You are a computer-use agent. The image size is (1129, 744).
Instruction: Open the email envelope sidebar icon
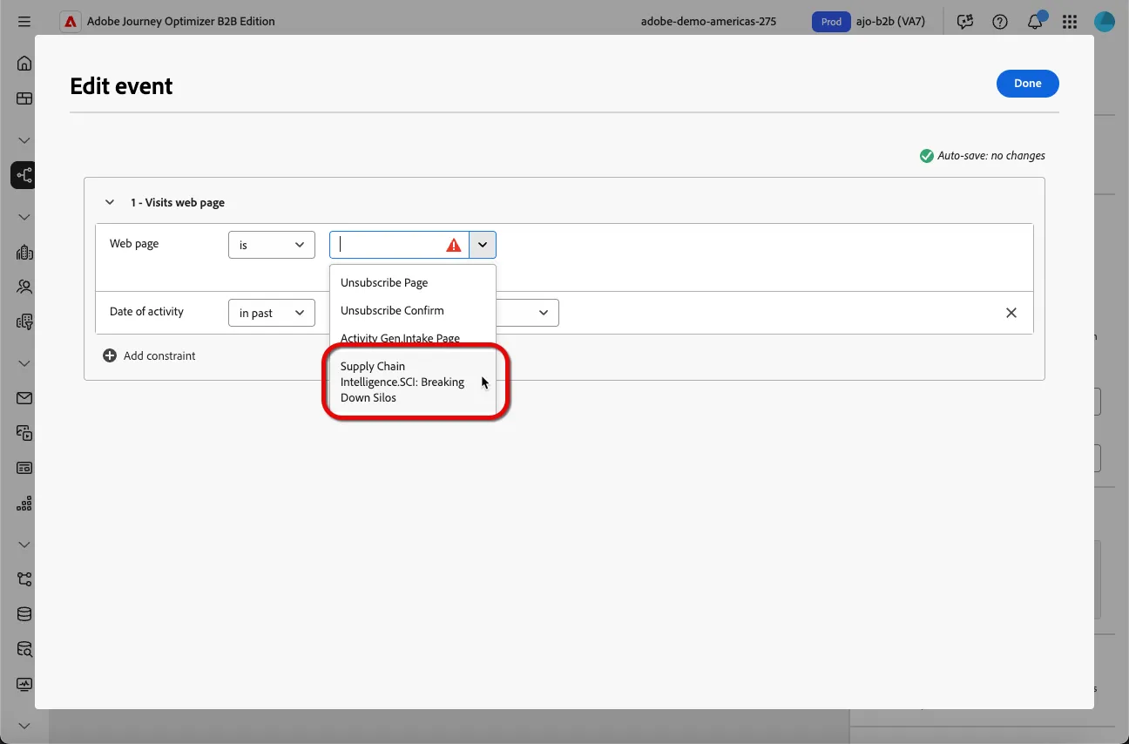[24, 398]
